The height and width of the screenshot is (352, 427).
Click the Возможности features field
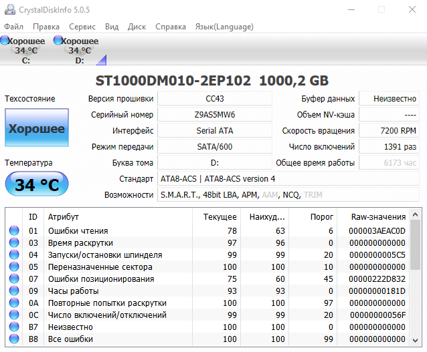click(288, 194)
